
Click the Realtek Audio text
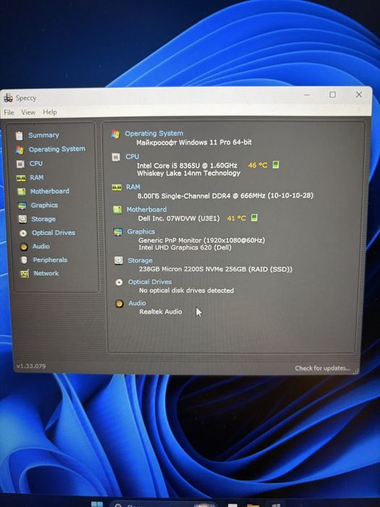161,311
